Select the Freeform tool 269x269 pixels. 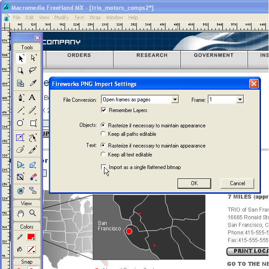33,138
